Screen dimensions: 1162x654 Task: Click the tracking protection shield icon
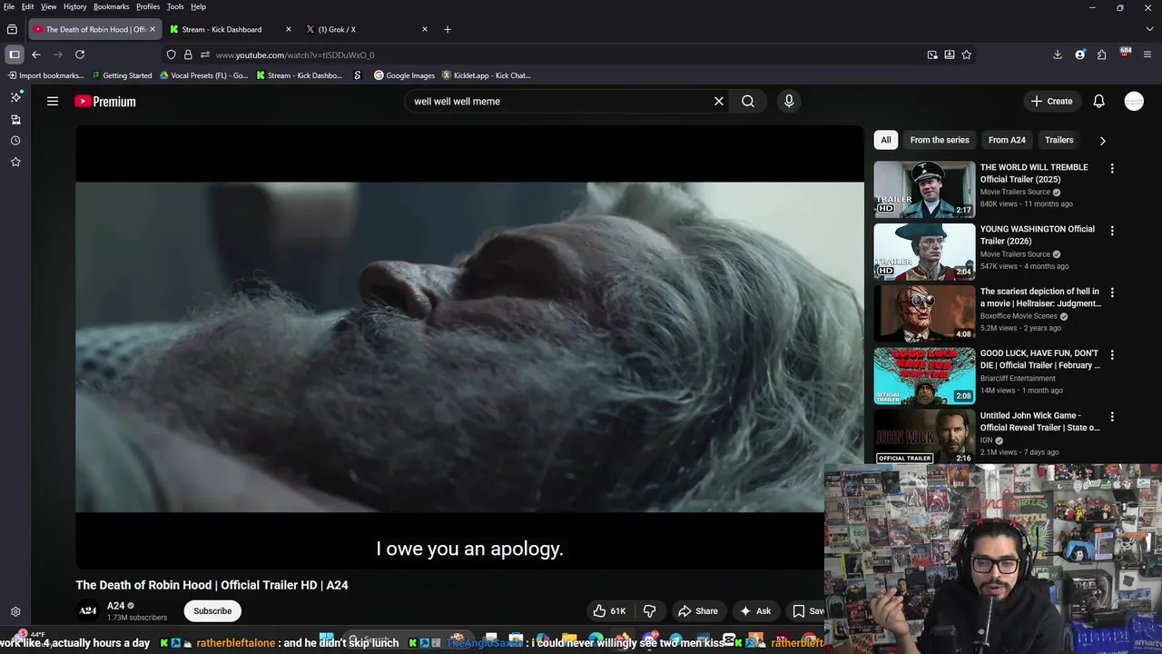(171, 54)
